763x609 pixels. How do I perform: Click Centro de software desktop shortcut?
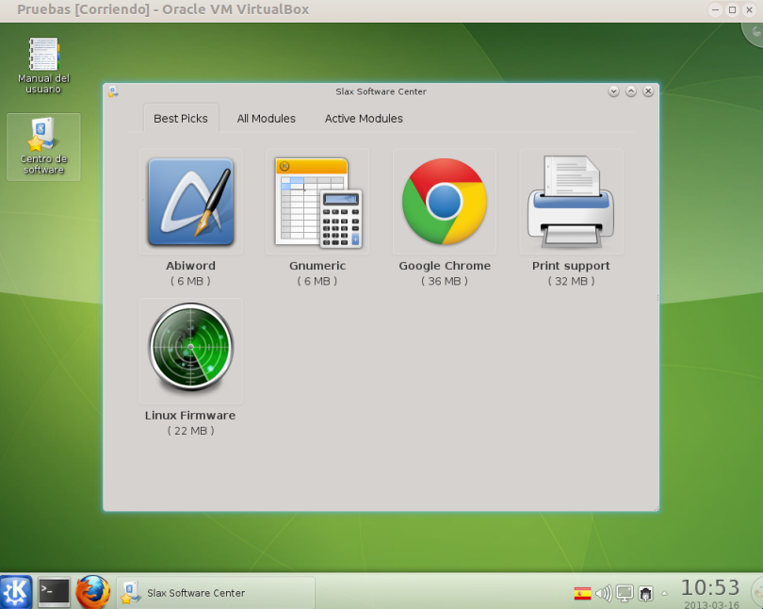(43, 145)
